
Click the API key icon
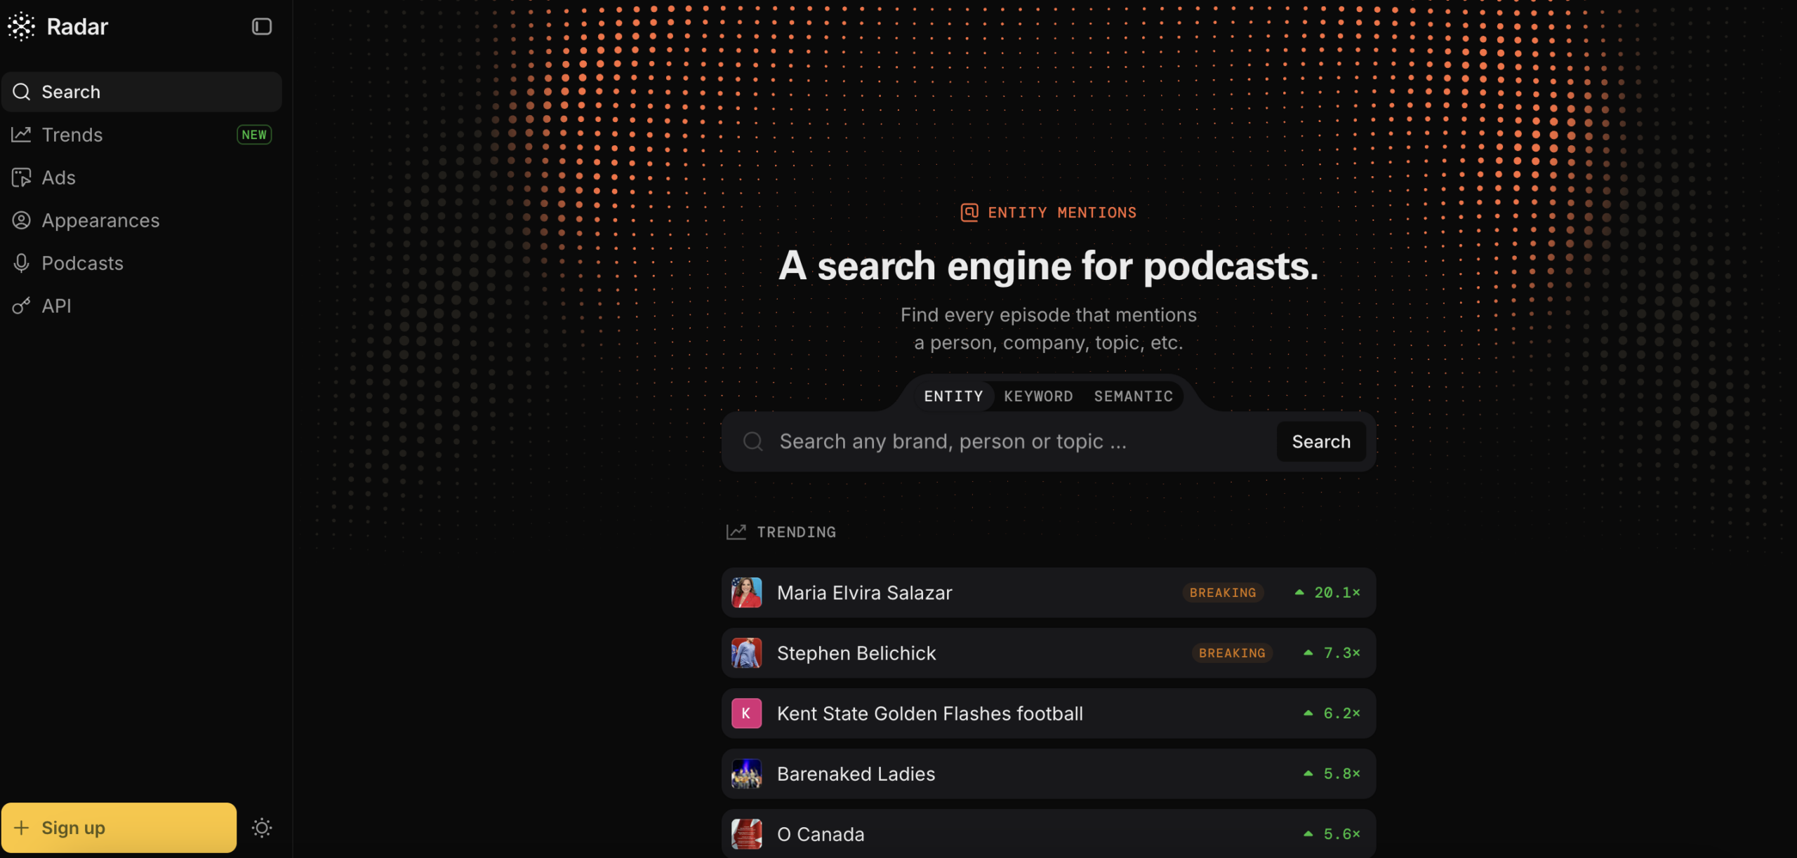click(22, 306)
